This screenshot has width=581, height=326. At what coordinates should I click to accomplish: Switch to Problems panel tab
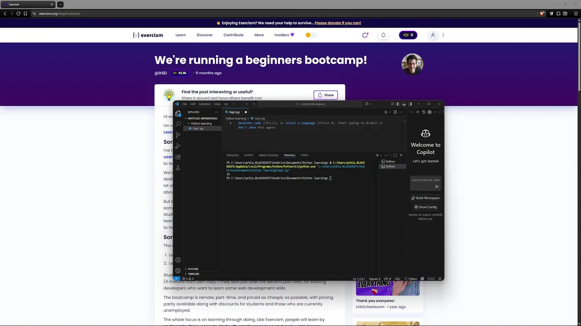tap(232, 155)
